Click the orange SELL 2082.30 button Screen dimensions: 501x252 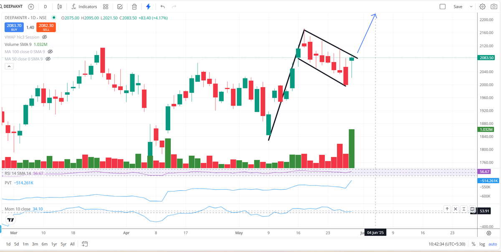coord(46,28)
